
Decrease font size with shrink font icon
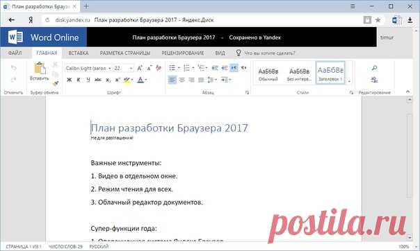tap(149, 69)
